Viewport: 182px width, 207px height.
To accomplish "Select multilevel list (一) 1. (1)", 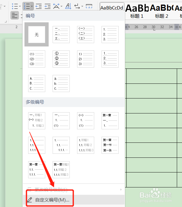I will tap(86, 121).
